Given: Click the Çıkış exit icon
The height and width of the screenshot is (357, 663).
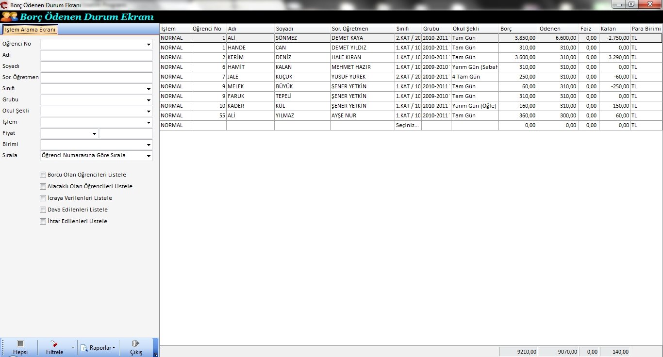Looking at the screenshot, I should pyautogui.click(x=136, y=344).
